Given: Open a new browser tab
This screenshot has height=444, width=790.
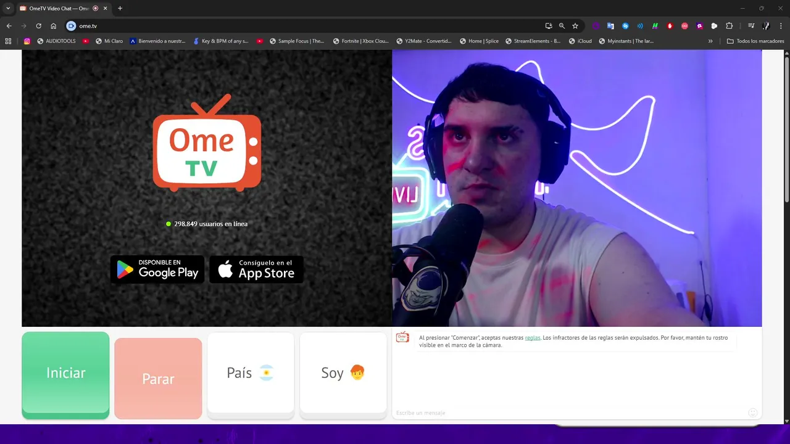Looking at the screenshot, I should 120,8.
